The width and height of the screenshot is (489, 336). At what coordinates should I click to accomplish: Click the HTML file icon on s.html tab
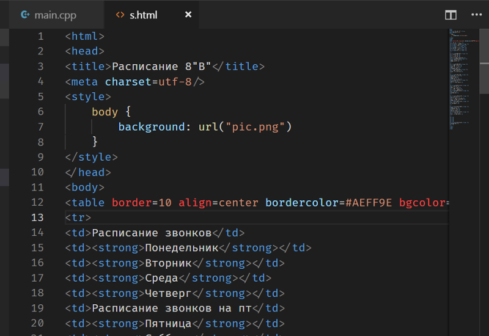(120, 15)
